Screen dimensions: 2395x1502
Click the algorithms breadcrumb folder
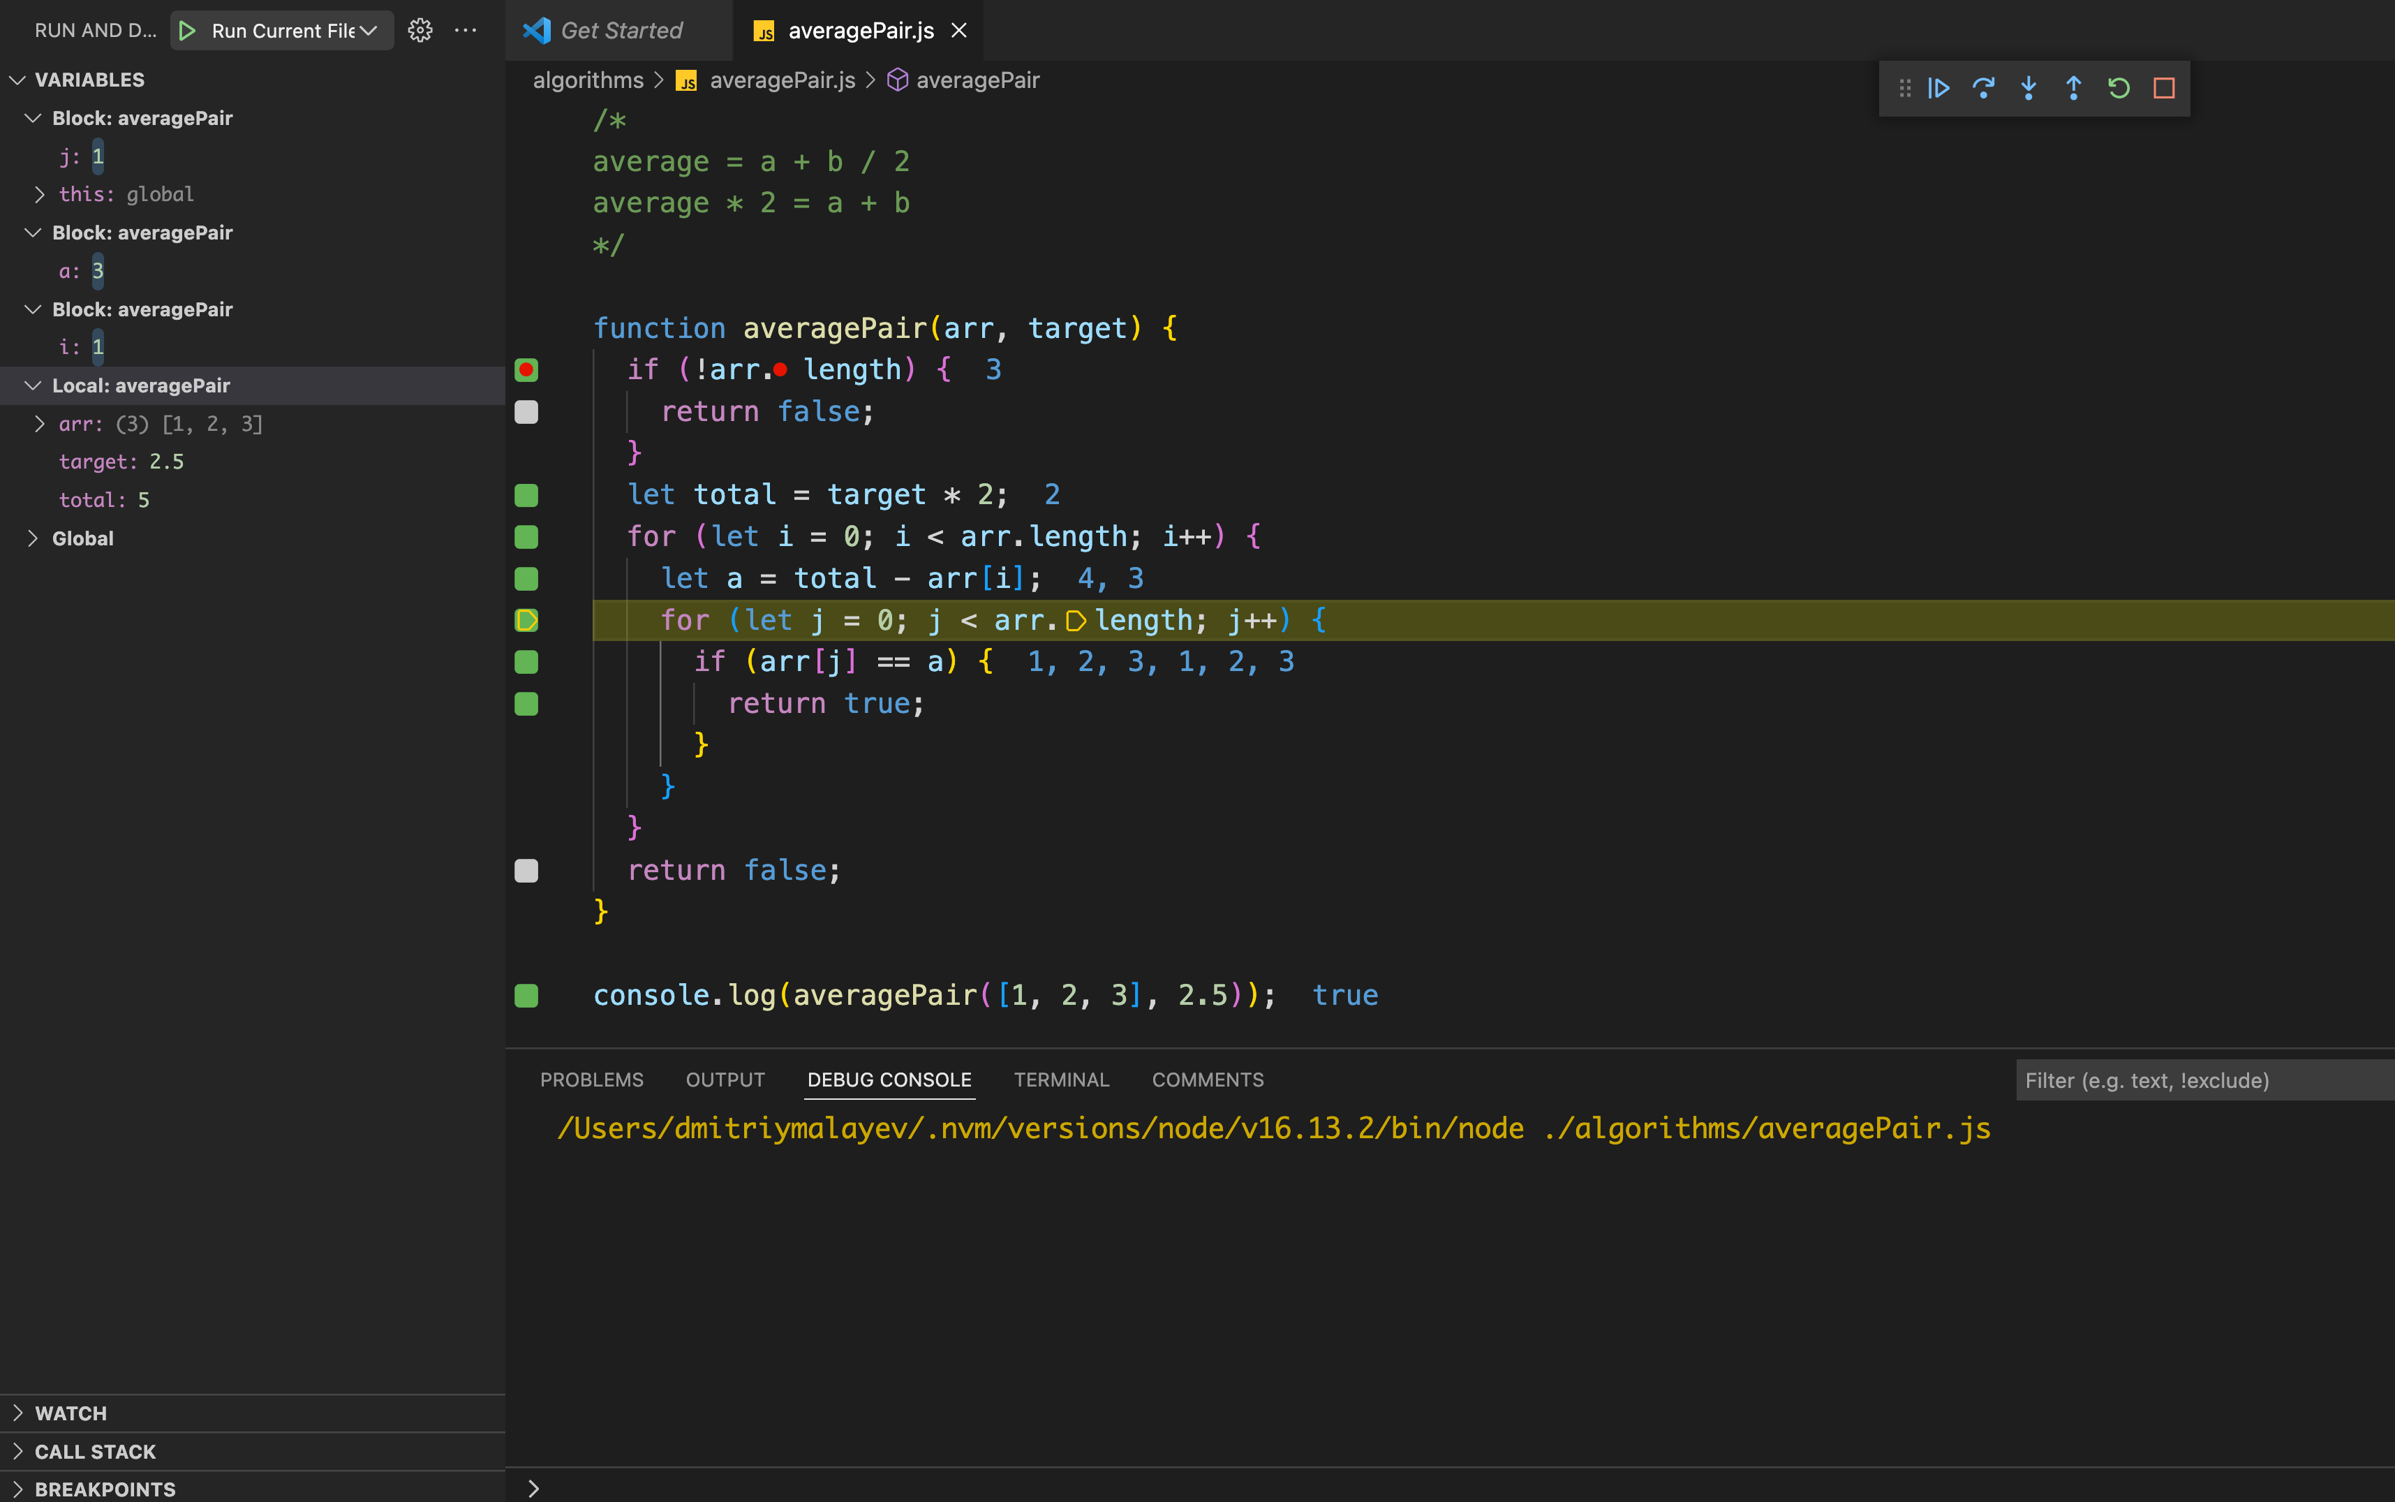[x=588, y=80]
